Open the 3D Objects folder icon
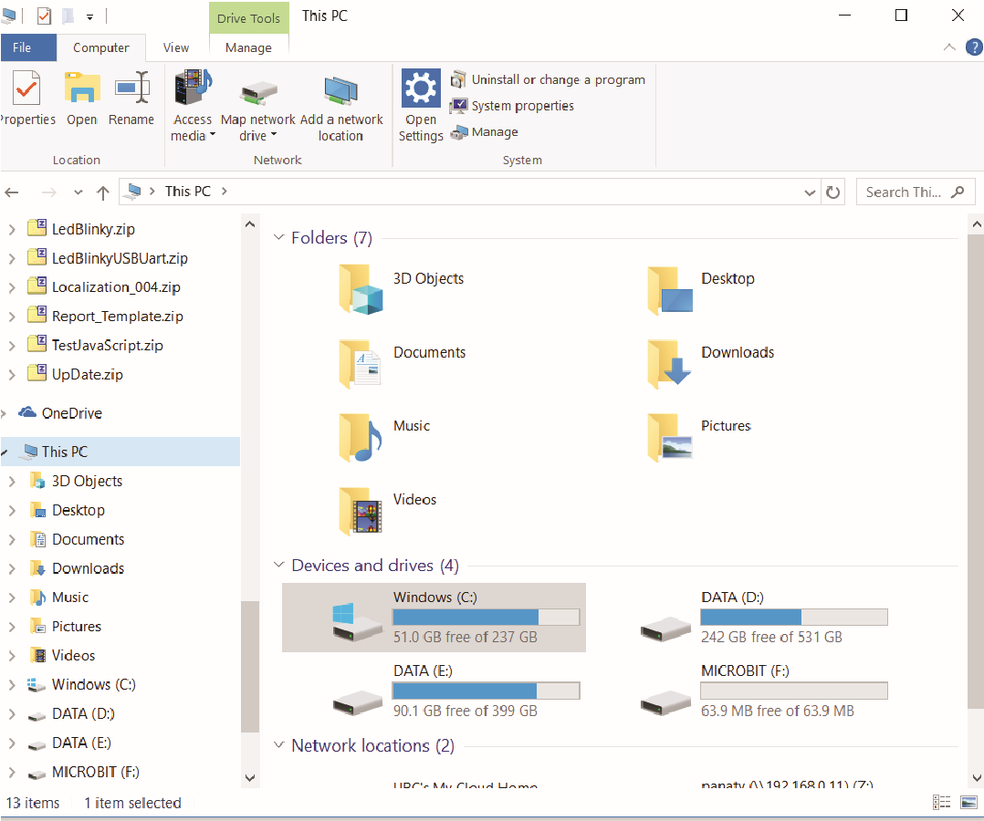This screenshot has width=984, height=821. click(x=361, y=289)
